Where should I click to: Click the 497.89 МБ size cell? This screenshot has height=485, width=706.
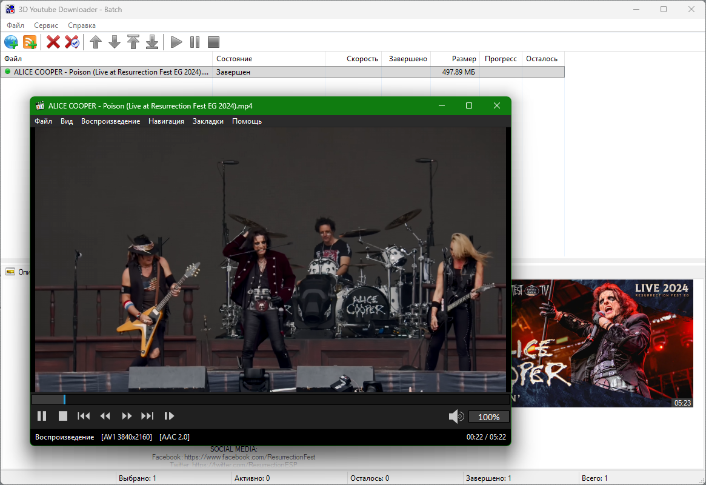458,72
